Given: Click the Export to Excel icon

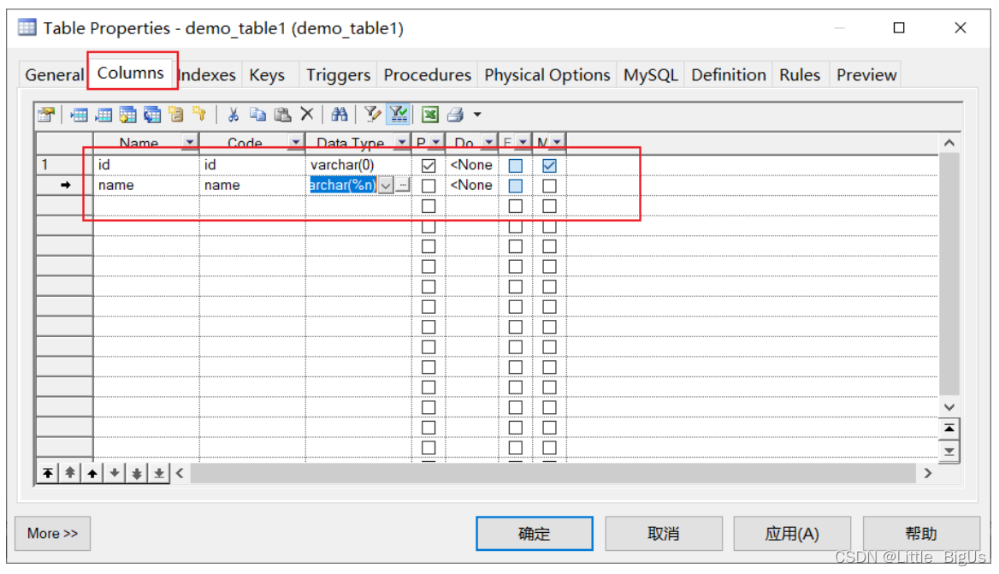Looking at the screenshot, I should click(430, 115).
